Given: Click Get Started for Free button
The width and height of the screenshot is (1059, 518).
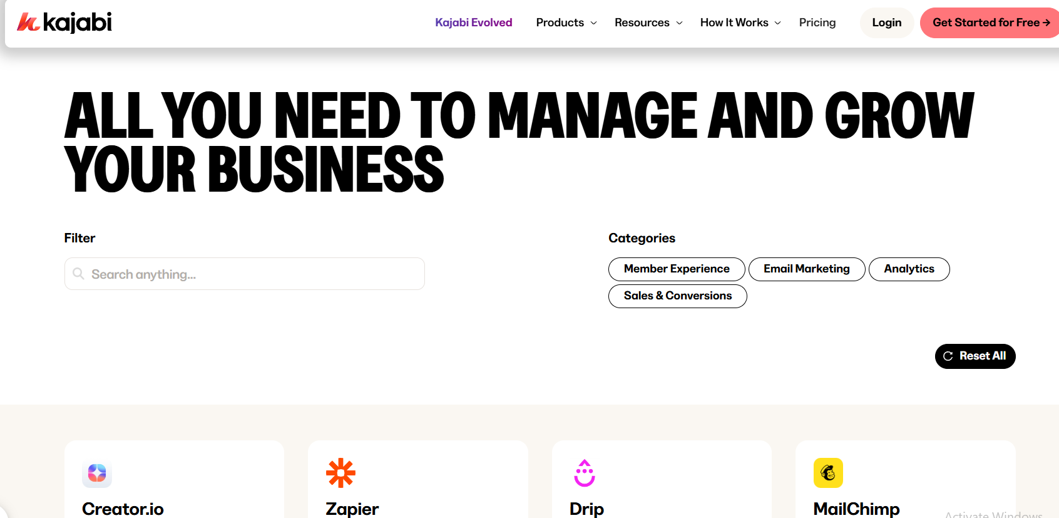Looking at the screenshot, I should 990,23.
